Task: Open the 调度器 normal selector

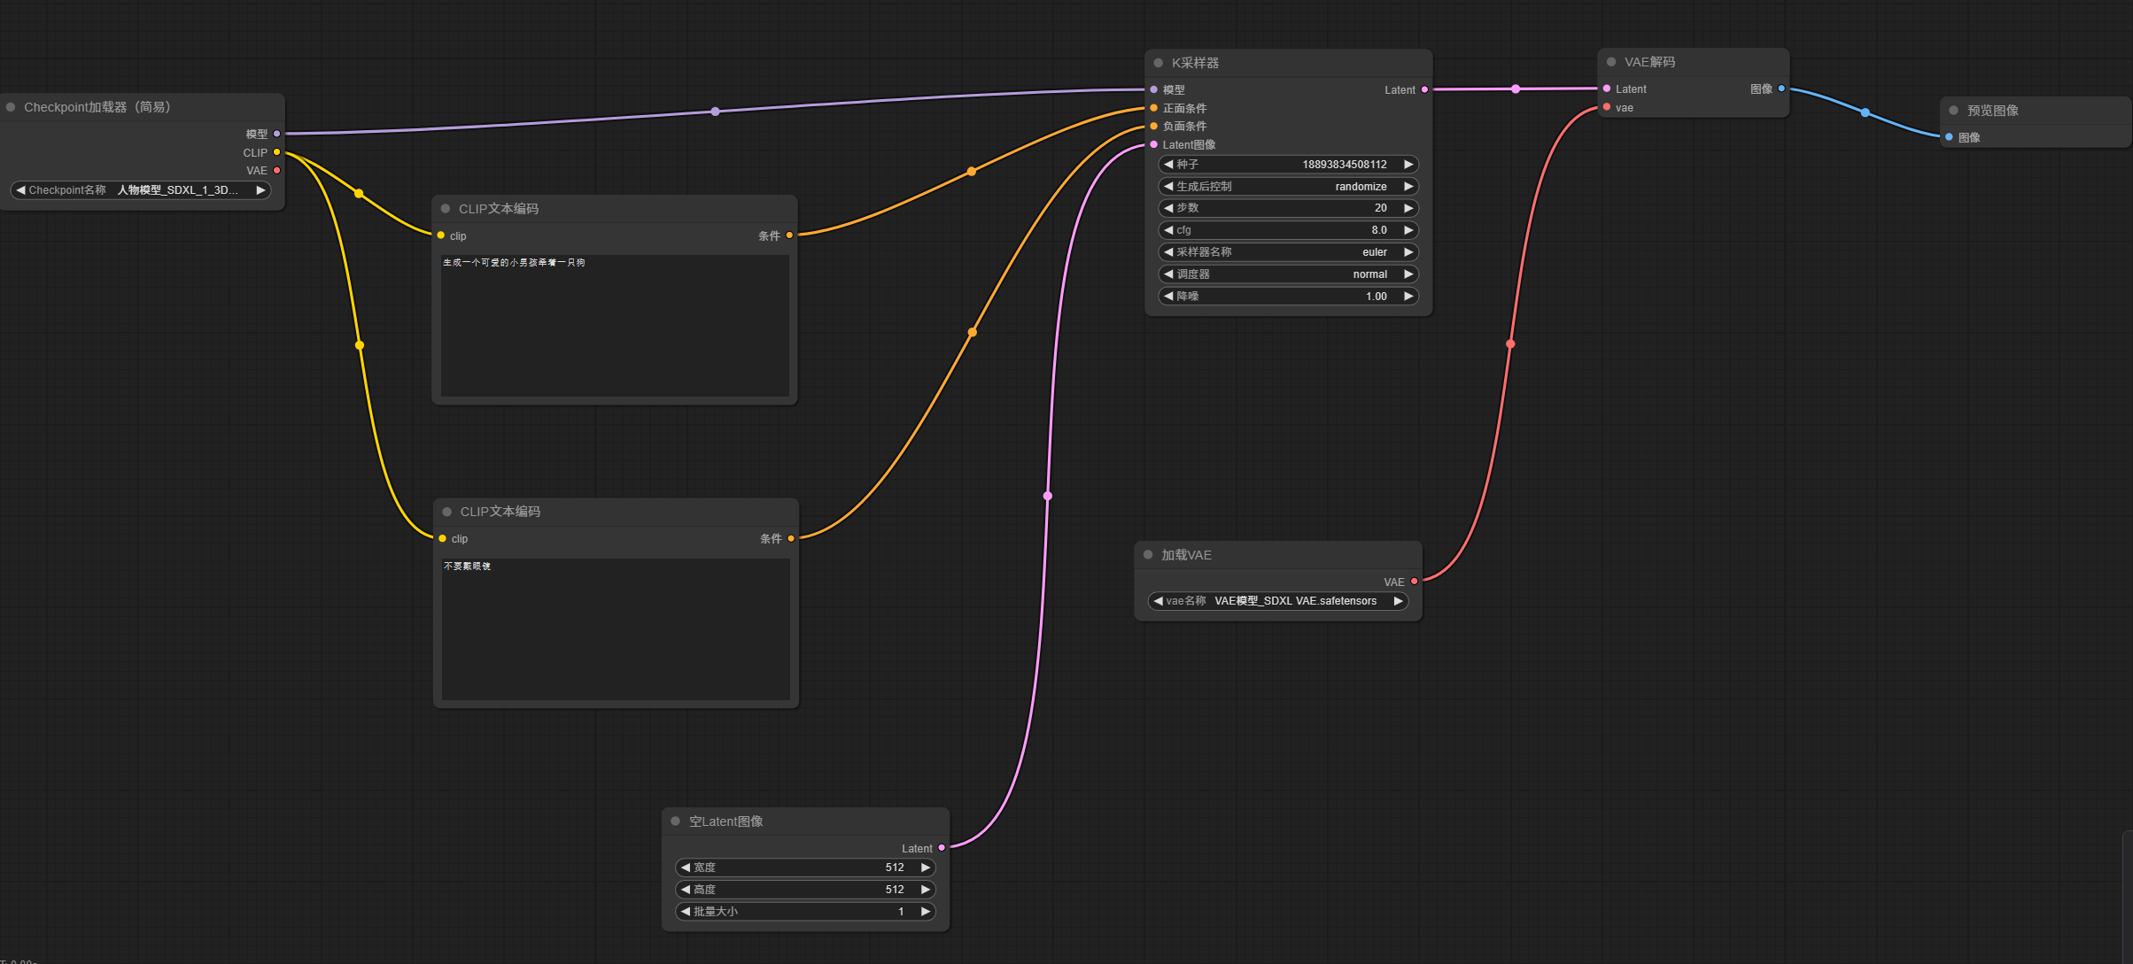Action: [x=1288, y=274]
